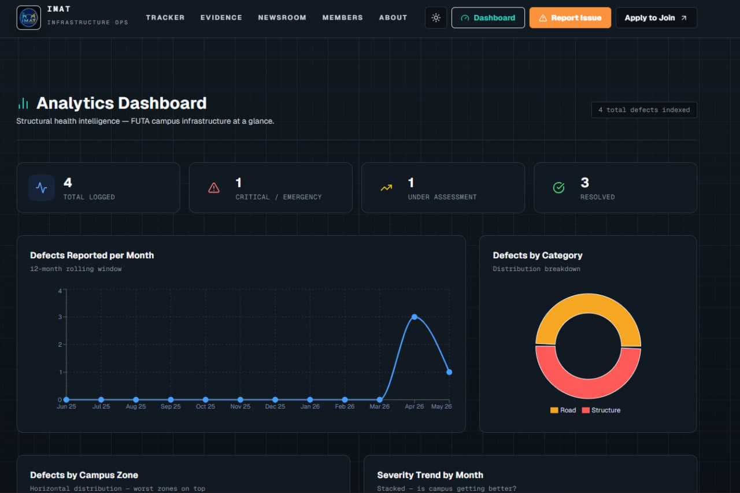Click the 'Jan 26' axis label
The width and height of the screenshot is (740, 493).
pos(310,407)
